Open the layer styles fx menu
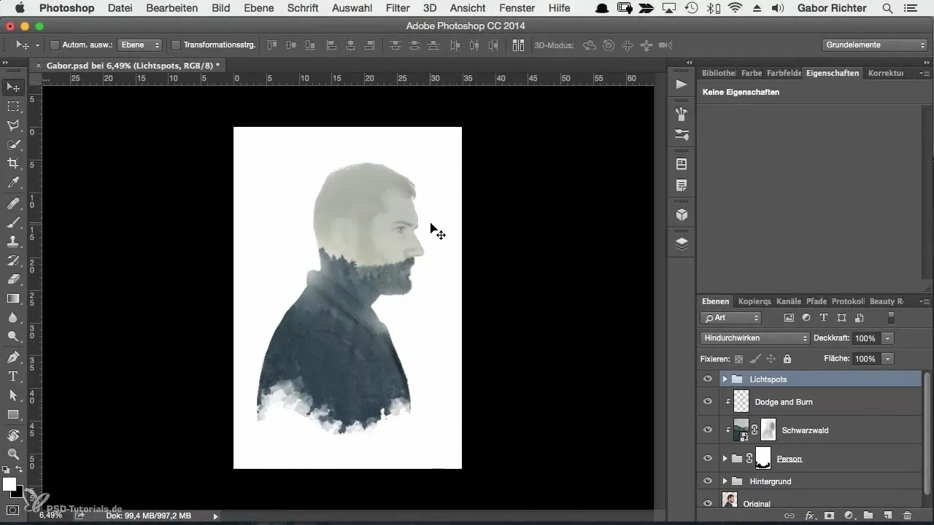The height and width of the screenshot is (525, 934). click(809, 516)
